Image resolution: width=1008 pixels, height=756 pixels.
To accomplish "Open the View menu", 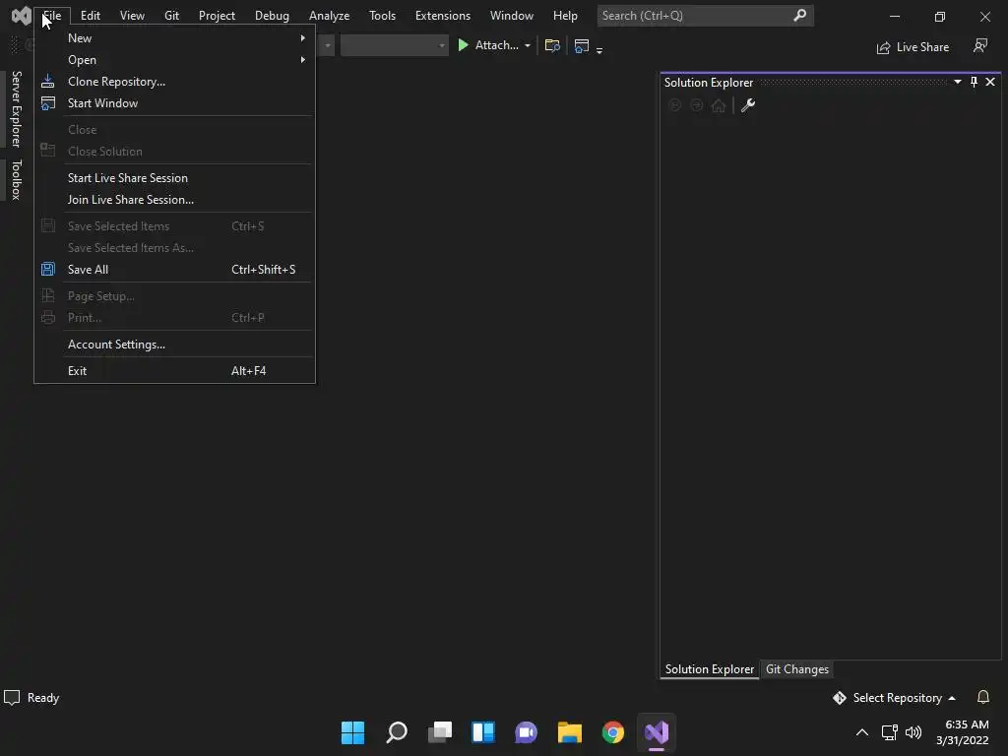I will point(132,16).
